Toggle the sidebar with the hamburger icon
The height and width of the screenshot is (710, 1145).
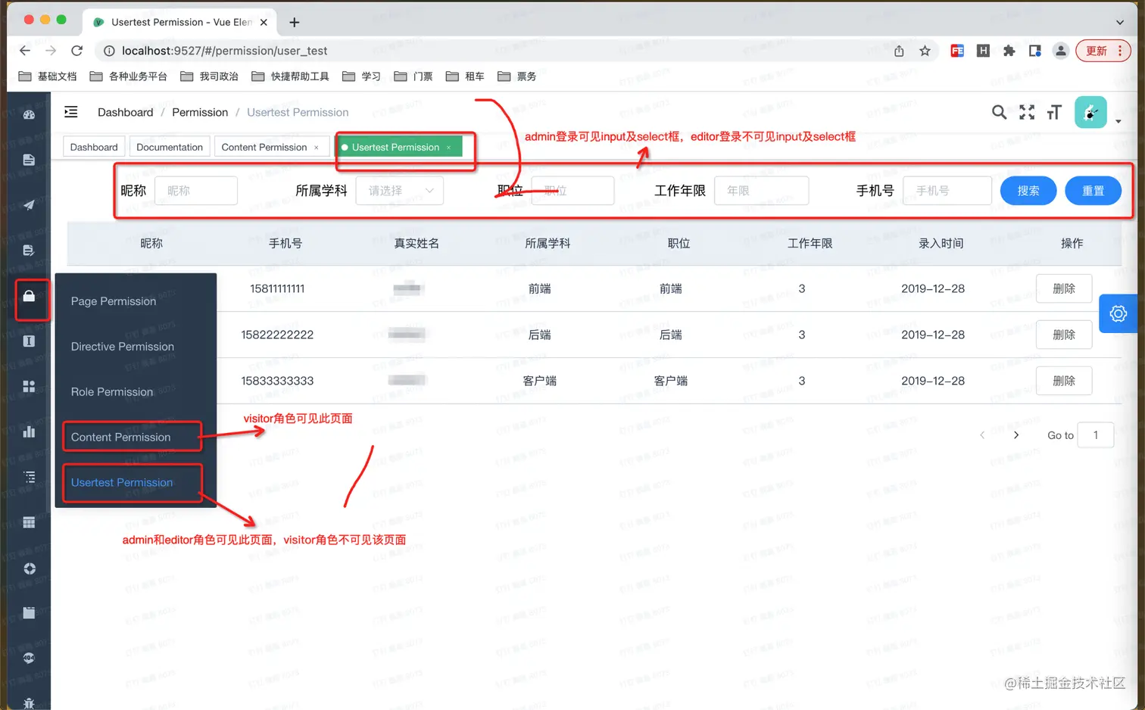(70, 112)
